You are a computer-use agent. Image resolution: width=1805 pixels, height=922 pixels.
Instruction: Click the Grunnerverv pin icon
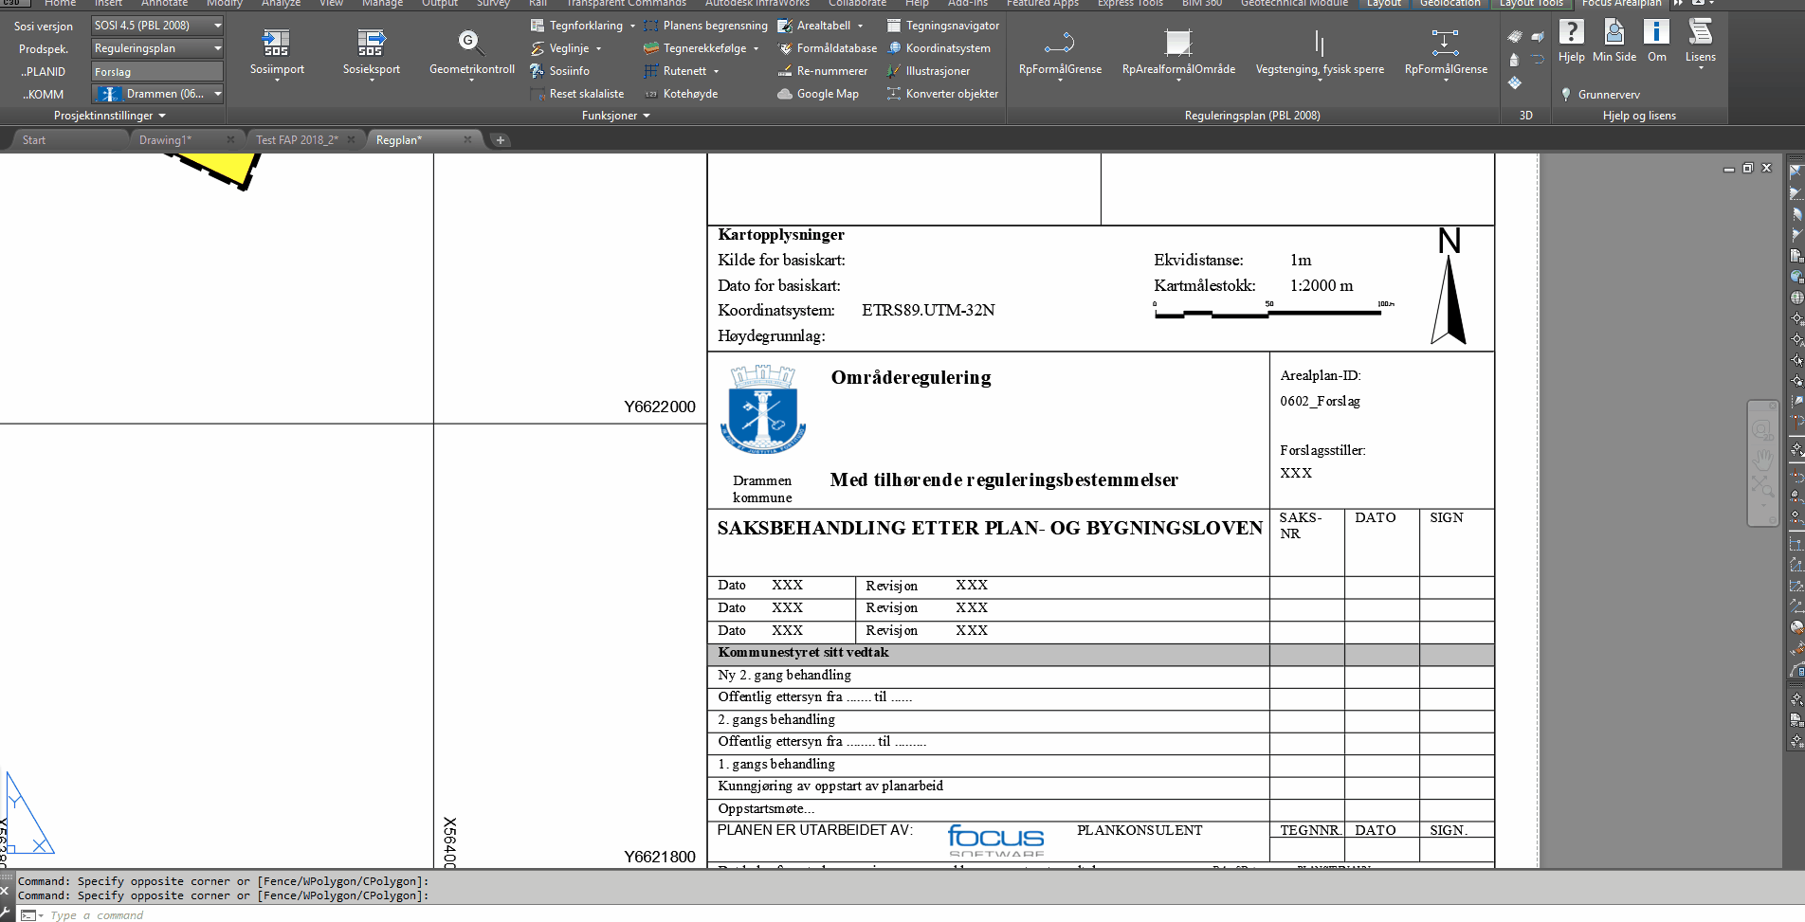pos(1566,94)
